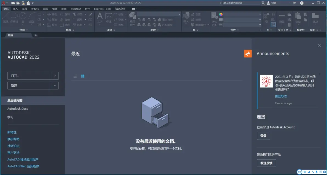This screenshot has height=175, width=327.
Task: Open the 参数化 ribbon tab
Action: (x=35, y=9)
